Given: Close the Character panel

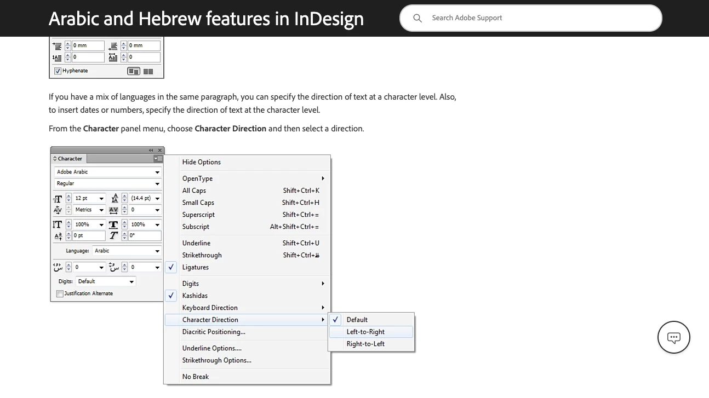Looking at the screenshot, I should coord(160,151).
